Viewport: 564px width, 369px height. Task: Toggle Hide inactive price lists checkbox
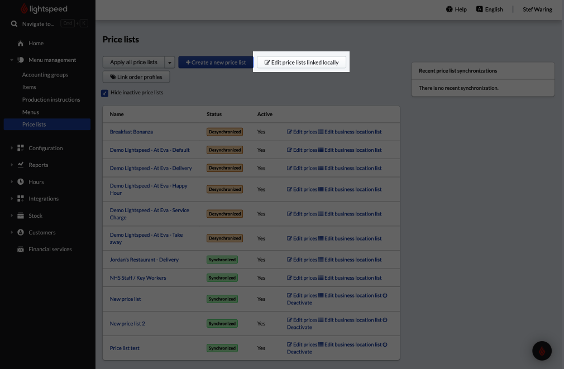pyautogui.click(x=104, y=93)
